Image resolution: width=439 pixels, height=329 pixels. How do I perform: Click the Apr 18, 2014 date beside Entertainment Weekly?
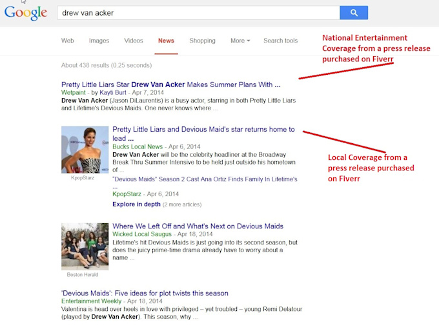click(x=145, y=301)
